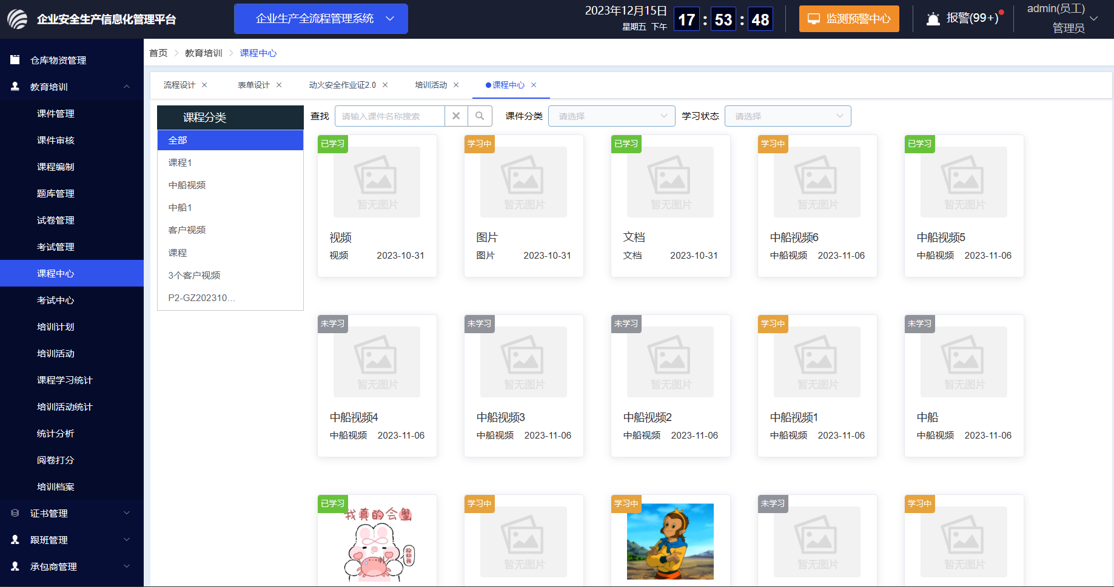Switch to the 表单设计 tab

[253, 85]
